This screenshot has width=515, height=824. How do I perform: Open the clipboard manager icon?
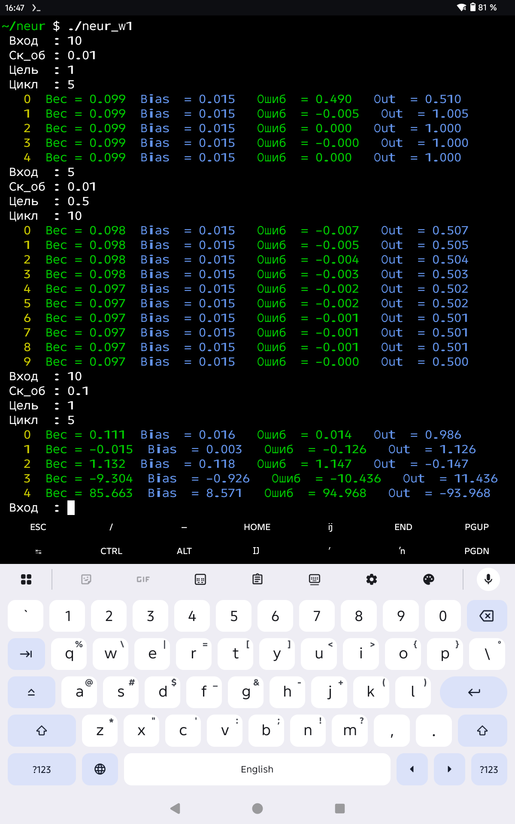coord(257,579)
